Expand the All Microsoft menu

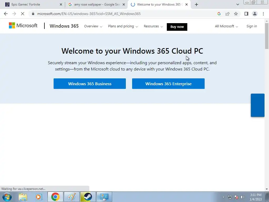click(226, 26)
